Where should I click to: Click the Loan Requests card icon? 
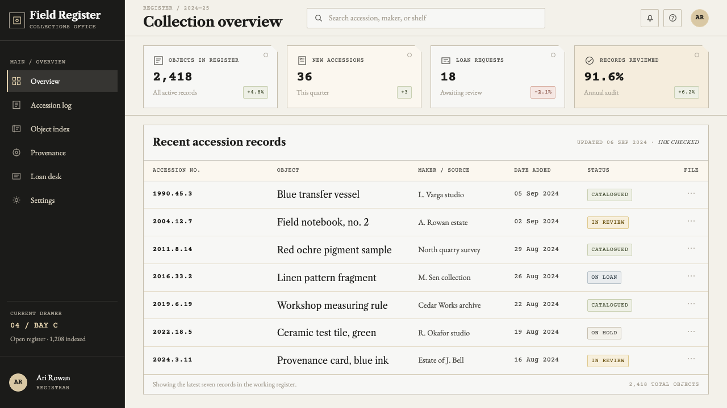(446, 60)
